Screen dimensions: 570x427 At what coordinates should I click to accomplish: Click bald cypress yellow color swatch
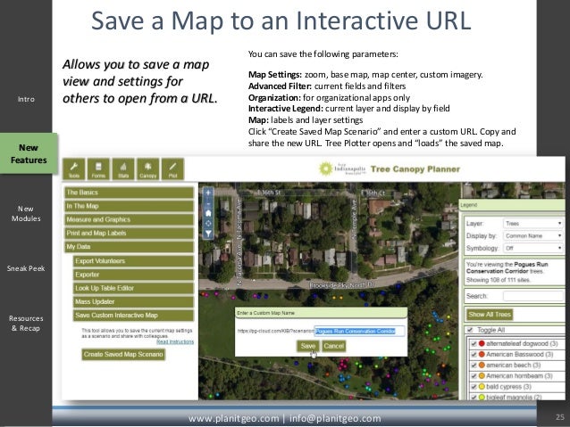482,387
